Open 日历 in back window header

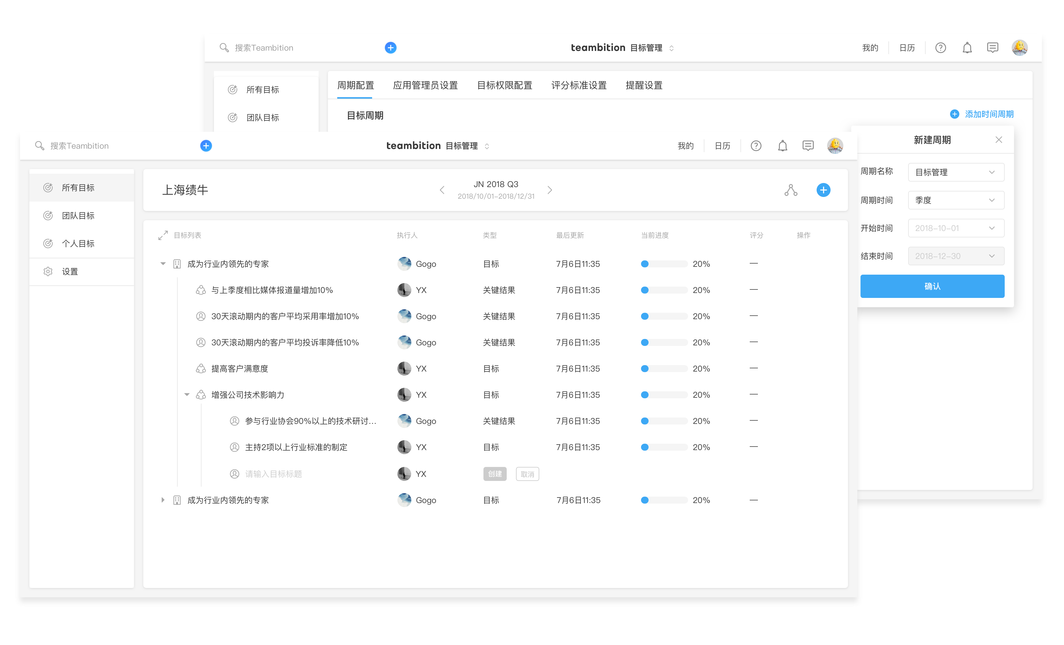(x=907, y=48)
